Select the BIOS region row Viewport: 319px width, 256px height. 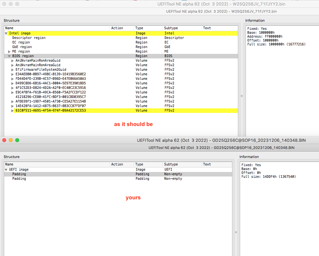pyautogui.click(x=121, y=56)
